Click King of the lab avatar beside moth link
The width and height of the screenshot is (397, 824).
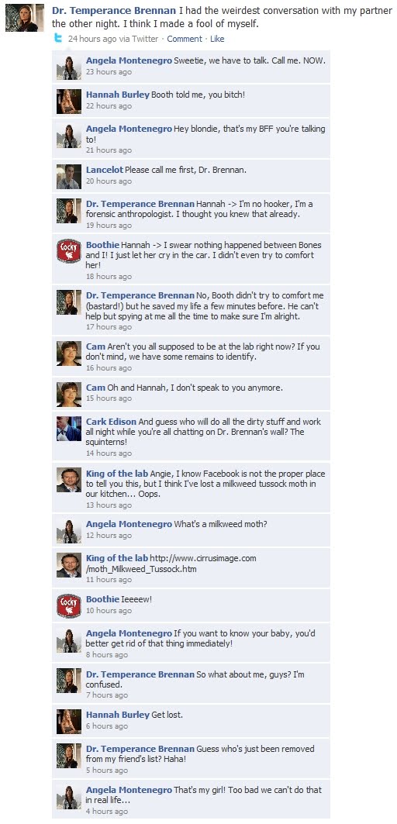pos(69,565)
